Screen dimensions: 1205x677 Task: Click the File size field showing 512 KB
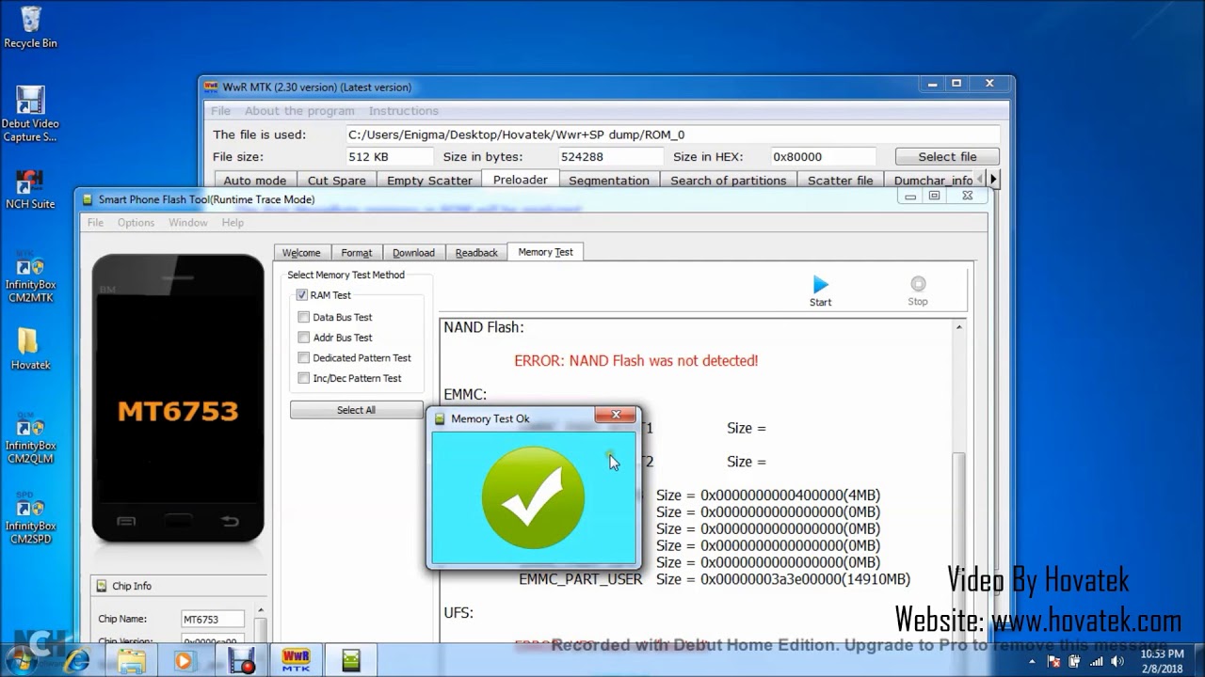[x=390, y=157]
